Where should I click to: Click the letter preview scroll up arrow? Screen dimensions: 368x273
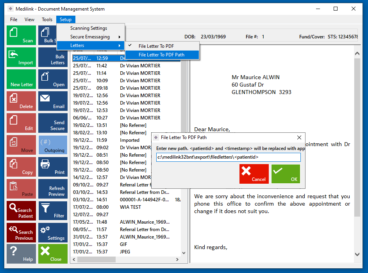[357, 54]
